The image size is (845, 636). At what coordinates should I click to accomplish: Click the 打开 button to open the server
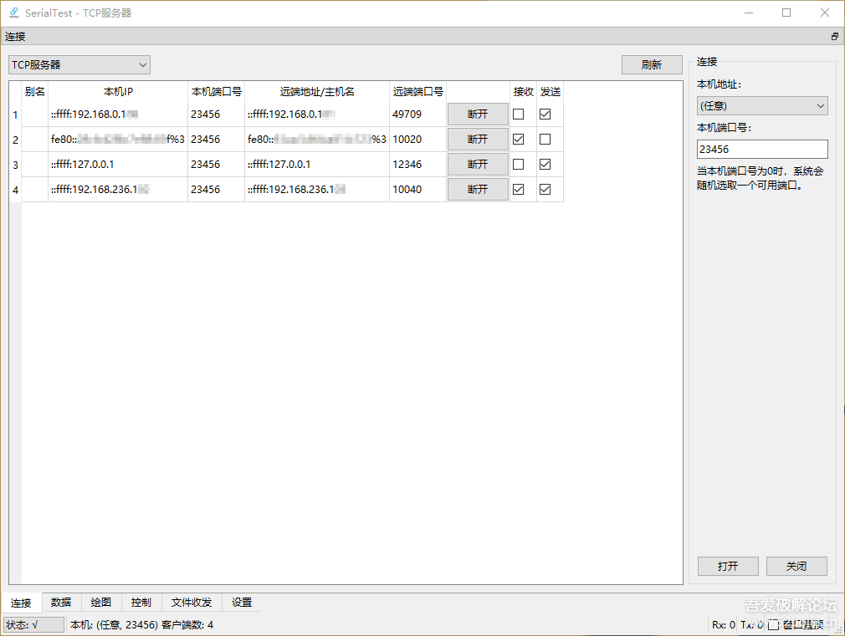click(x=727, y=566)
